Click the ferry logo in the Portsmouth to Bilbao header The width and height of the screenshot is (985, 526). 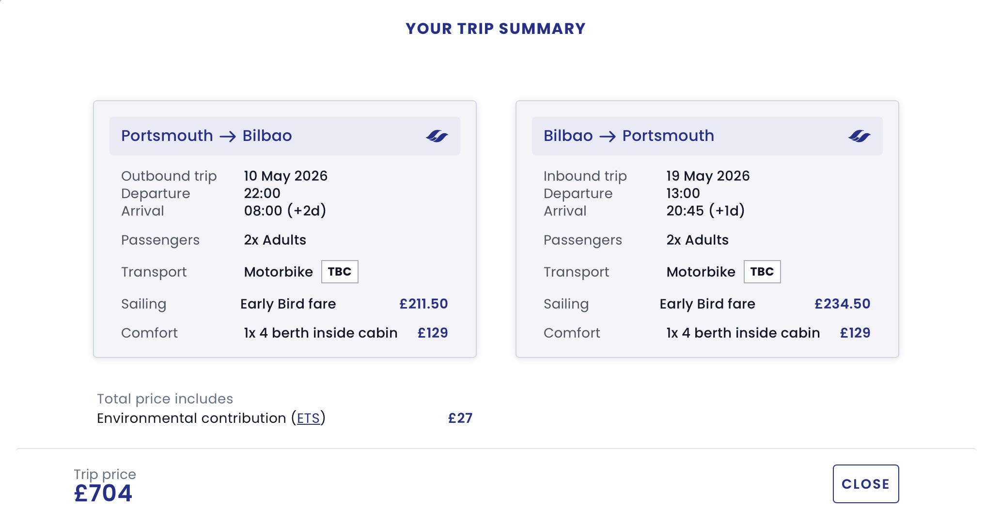[437, 136]
